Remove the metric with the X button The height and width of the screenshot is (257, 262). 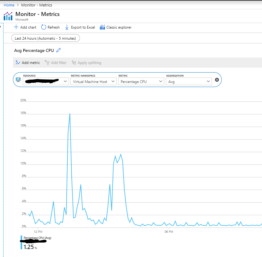(x=217, y=80)
